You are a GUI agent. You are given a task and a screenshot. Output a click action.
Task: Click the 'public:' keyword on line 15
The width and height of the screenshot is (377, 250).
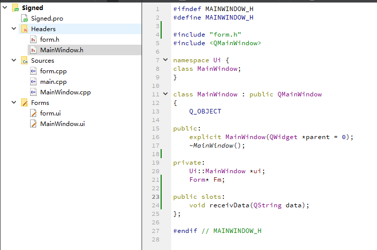point(187,129)
